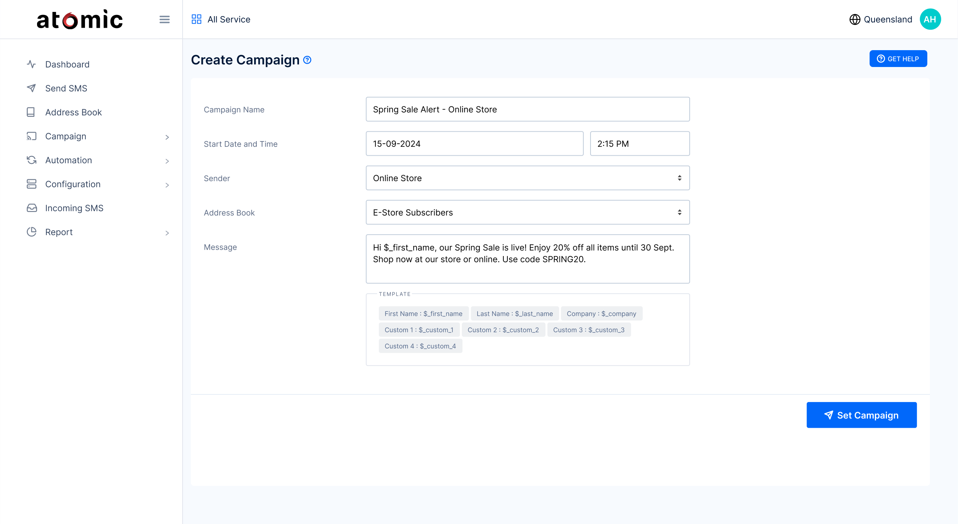Expand the Report sidebar submenu
This screenshot has width=958, height=524.
[167, 233]
